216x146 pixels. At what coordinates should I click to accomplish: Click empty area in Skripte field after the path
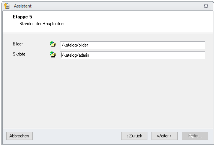click(147, 55)
